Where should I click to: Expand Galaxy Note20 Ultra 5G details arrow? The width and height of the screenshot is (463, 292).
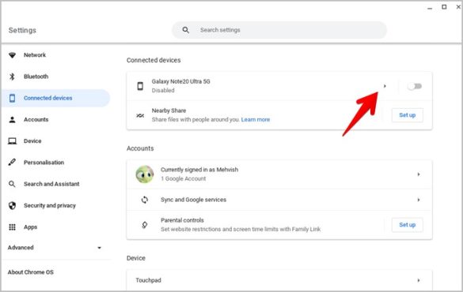pos(385,86)
